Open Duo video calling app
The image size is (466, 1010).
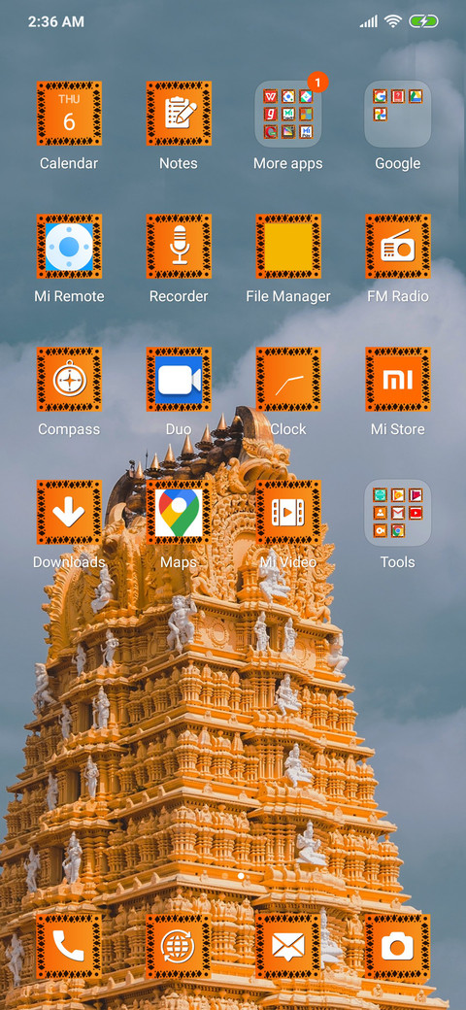click(179, 380)
